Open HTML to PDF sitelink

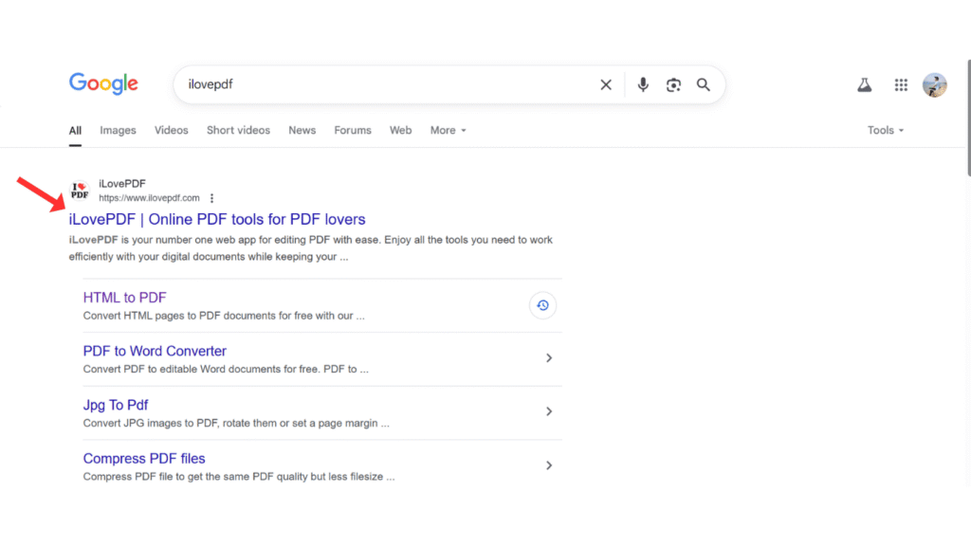tap(124, 298)
